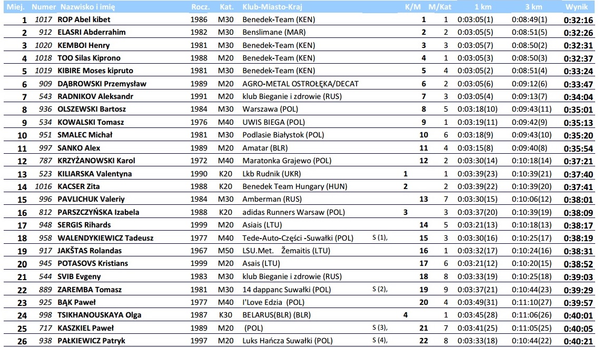The image size is (602, 347).
Task: Select the club 'Podlasie Białystok (POL)'
Action: (283, 135)
